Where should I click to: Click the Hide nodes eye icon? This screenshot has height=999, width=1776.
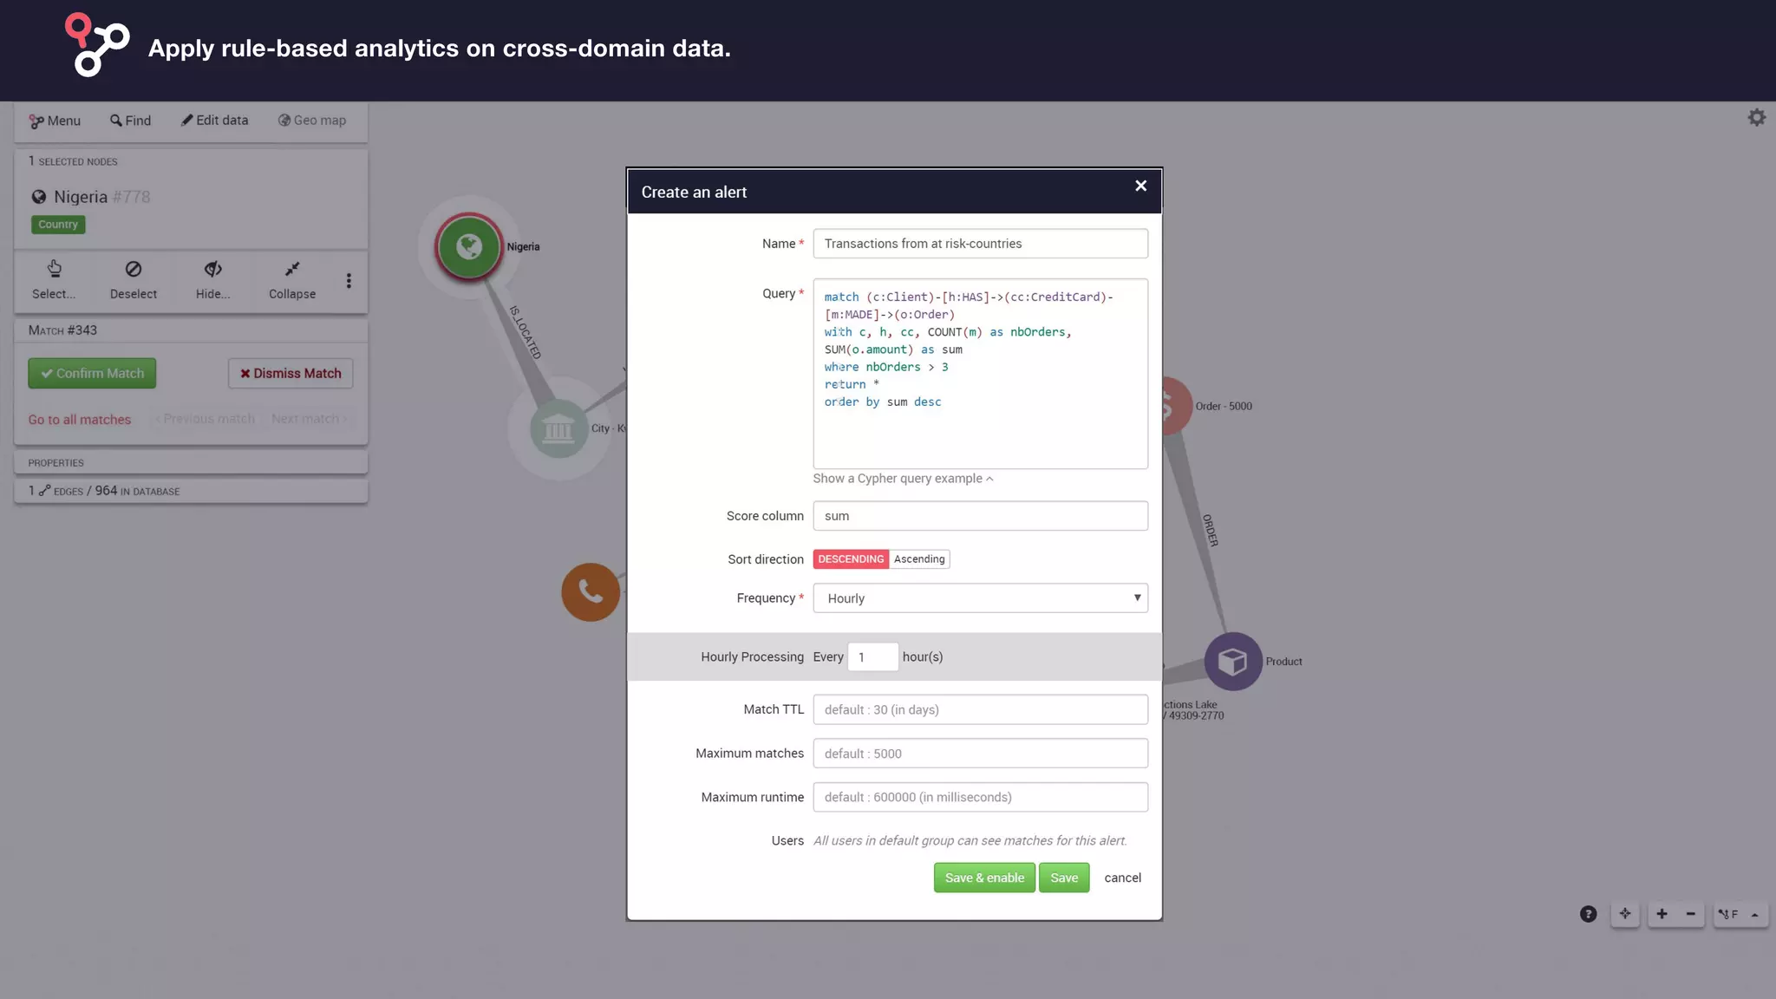(212, 270)
